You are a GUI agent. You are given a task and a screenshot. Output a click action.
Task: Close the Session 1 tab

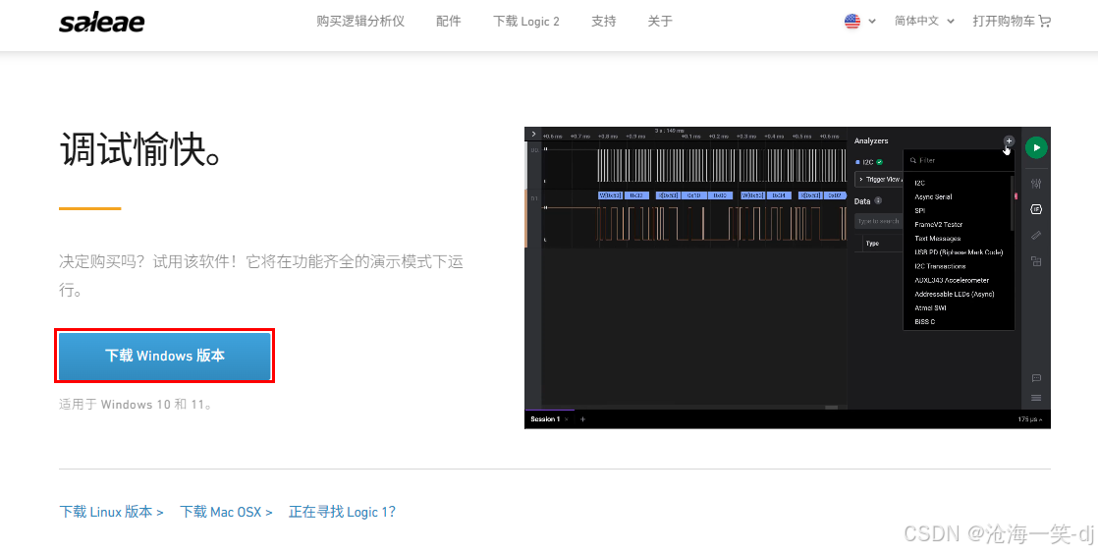(x=567, y=419)
